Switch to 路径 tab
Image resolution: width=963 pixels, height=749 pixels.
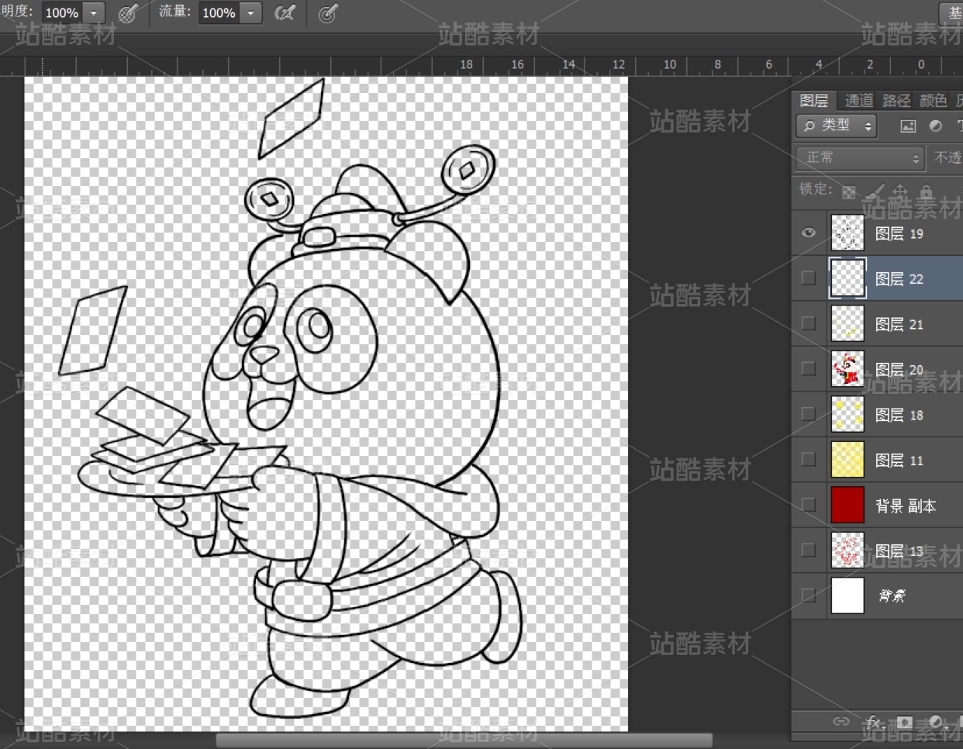pyautogui.click(x=896, y=101)
